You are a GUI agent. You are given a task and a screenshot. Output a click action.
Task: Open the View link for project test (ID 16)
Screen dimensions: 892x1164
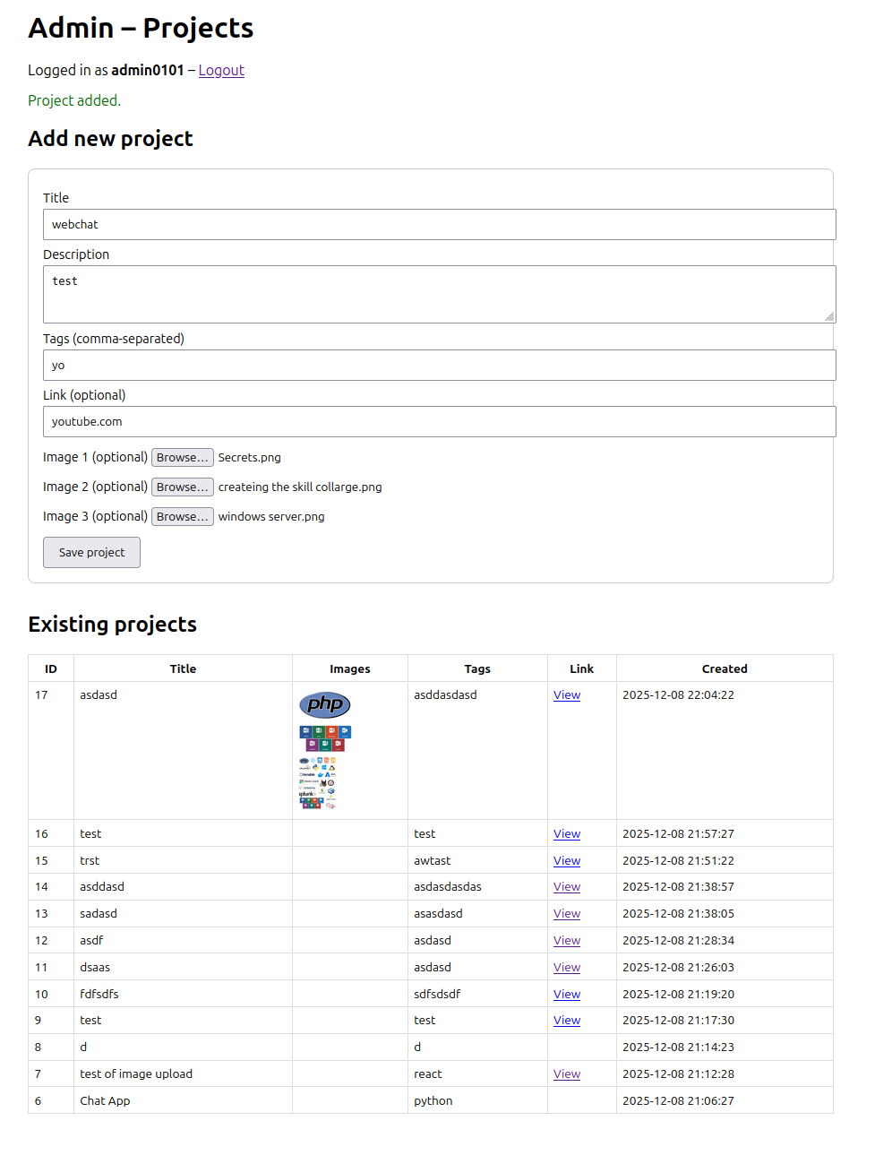coord(566,833)
